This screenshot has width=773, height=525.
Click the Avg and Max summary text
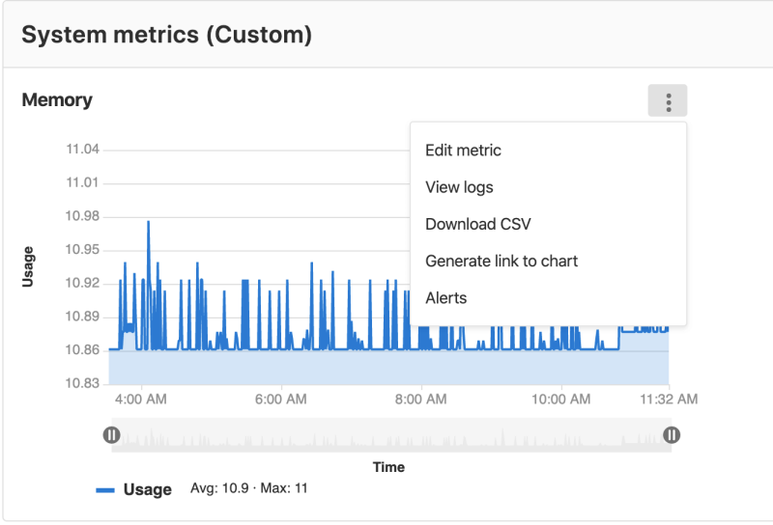coord(248,488)
